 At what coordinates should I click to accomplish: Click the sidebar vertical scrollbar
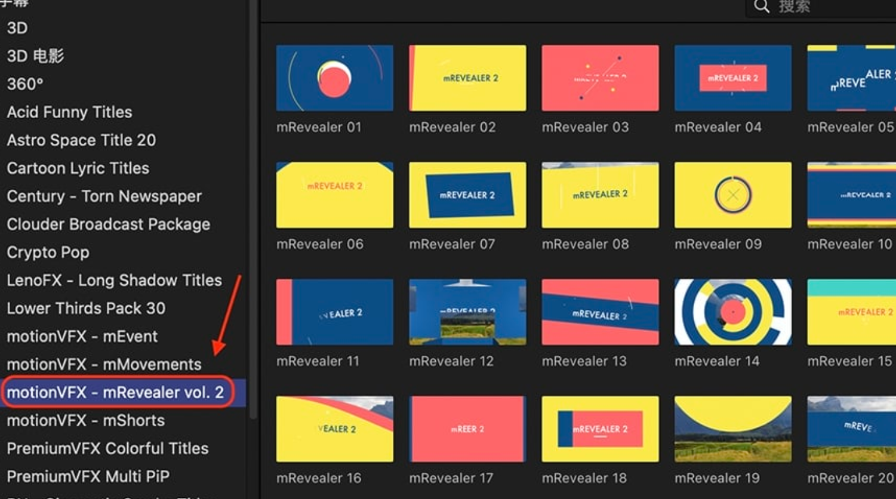(x=254, y=209)
